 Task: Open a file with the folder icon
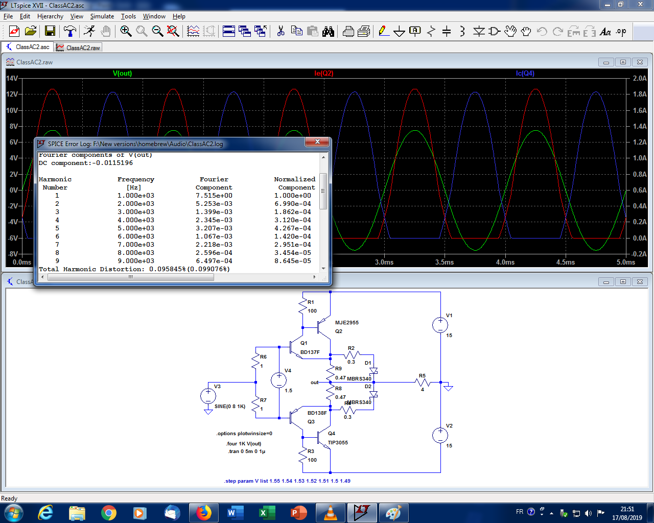(31, 32)
